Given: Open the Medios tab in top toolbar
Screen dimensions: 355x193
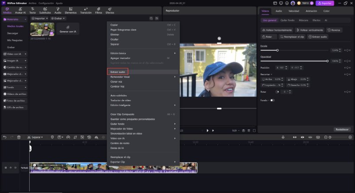Looking at the screenshot, I should tap(7, 11).
